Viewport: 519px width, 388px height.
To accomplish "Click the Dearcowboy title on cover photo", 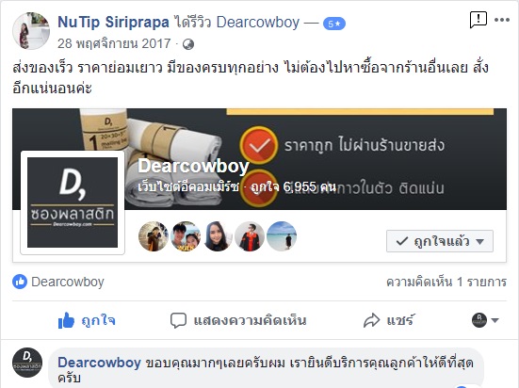I will [x=193, y=166].
